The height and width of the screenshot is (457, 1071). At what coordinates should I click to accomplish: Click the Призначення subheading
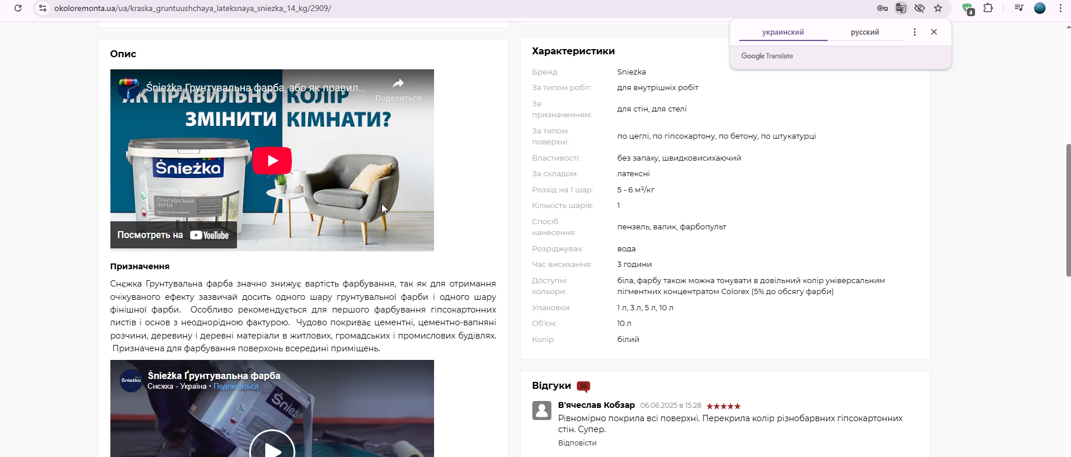tap(140, 266)
